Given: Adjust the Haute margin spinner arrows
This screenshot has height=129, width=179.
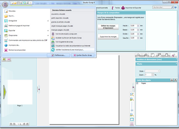Looking at the screenshot, I should click(138, 26).
